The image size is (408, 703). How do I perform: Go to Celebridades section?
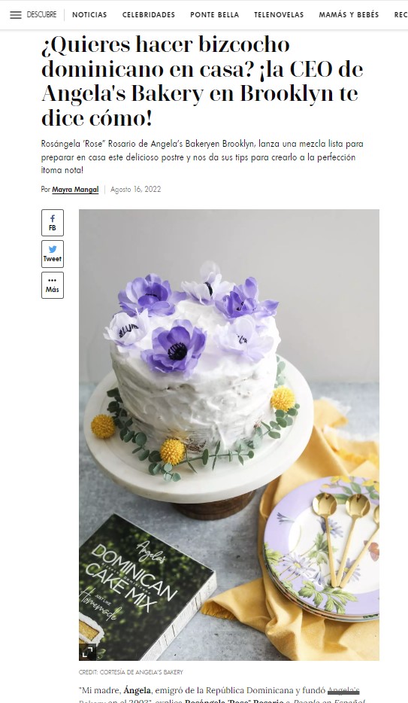[149, 15]
